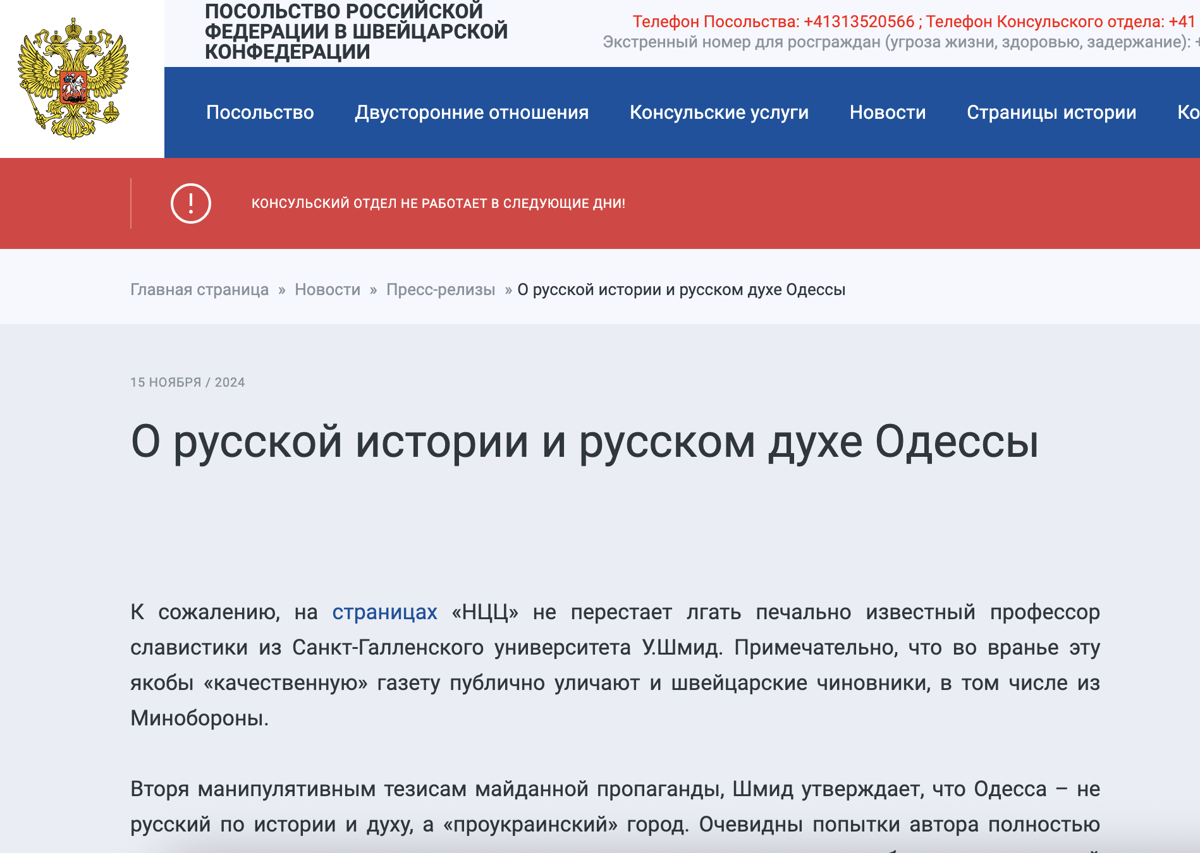Click the paragraph starting with Вторя манипулятивным
1200x853 pixels.
(x=615, y=806)
